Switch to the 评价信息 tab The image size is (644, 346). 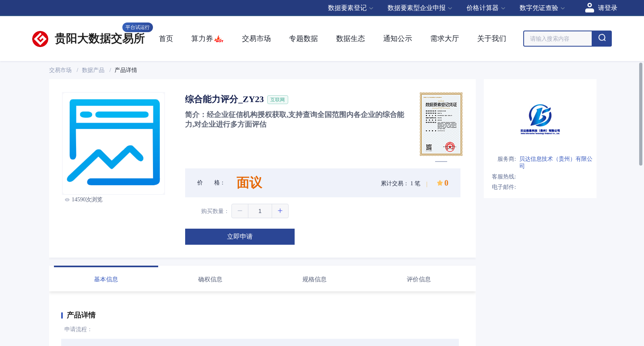click(x=419, y=279)
